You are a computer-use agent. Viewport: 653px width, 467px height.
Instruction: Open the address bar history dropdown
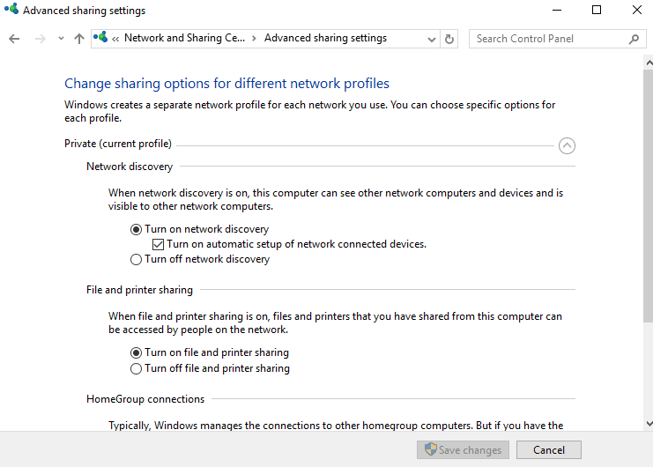pyautogui.click(x=431, y=39)
